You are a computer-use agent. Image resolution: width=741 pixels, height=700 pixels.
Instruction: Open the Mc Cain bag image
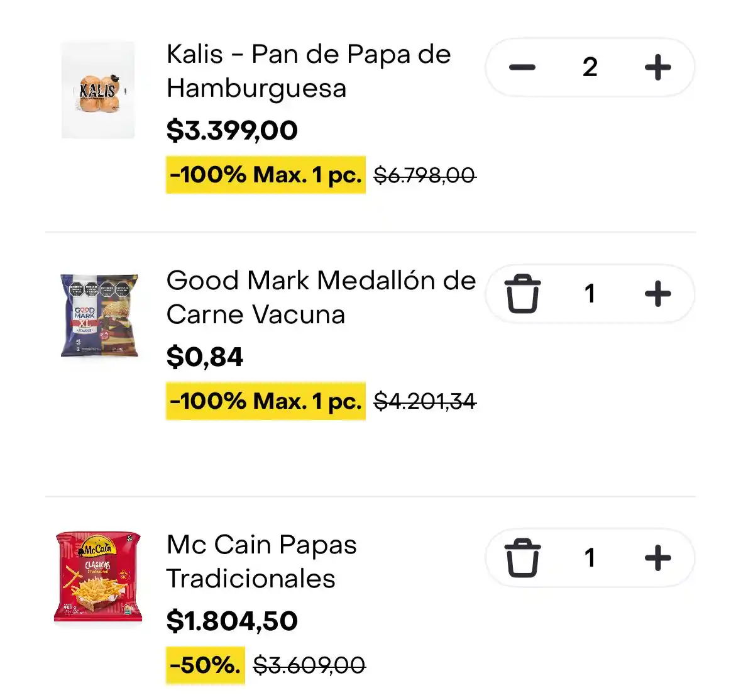pos(97,579)
